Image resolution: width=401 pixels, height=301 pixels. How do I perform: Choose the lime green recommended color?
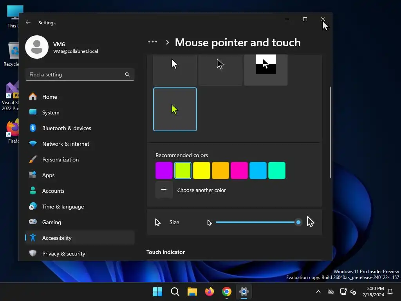coord(183,170)
